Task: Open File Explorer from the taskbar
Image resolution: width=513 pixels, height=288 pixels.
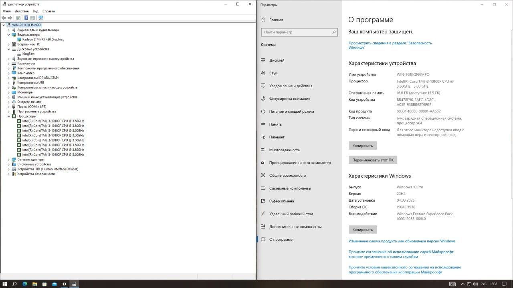Action: (34, 284)
